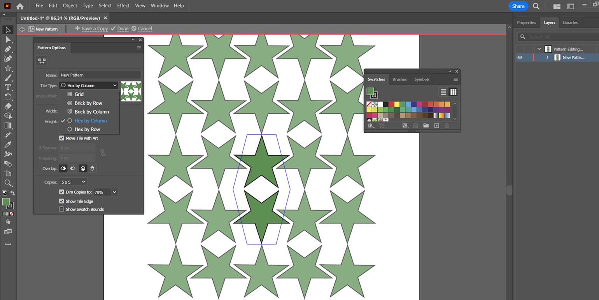Screen dimensions: 599x300
Task: Switch swatches to list view
Action: (443, 92)
